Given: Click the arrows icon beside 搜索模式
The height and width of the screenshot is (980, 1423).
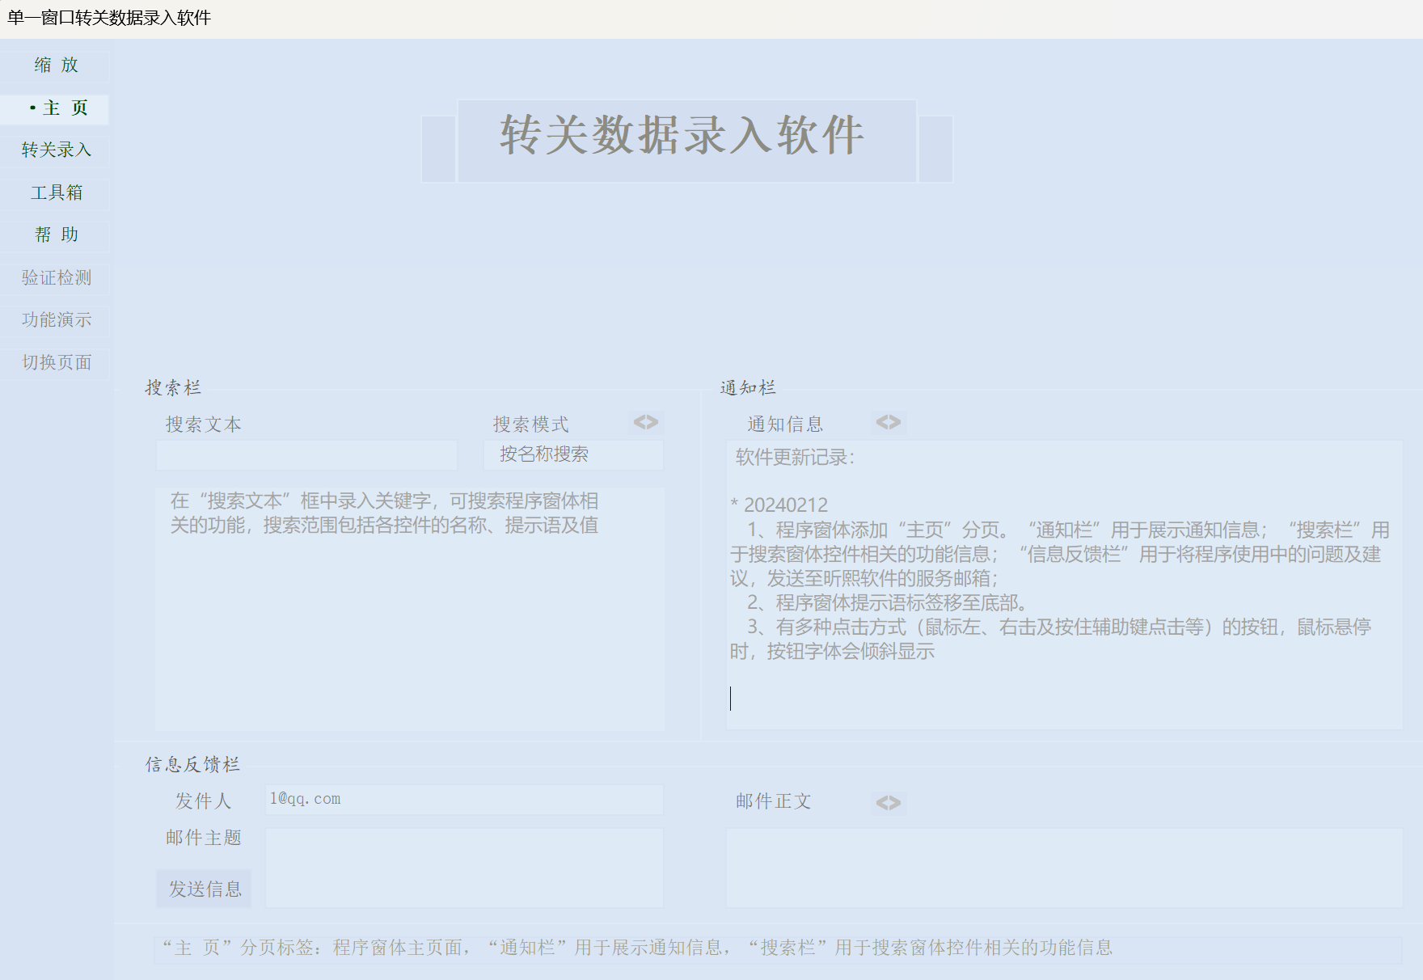Looking at the screenshot, I should (x=645, y=422).
